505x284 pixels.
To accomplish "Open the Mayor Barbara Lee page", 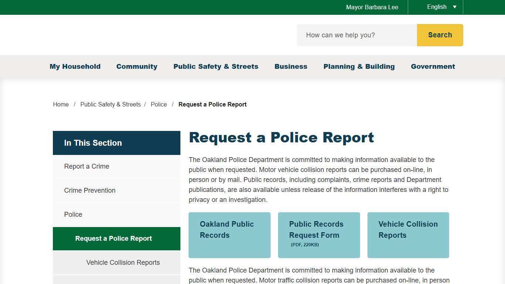I will point(372,7).
